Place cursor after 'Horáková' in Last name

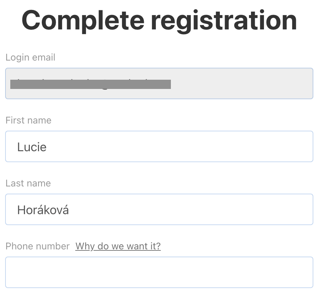pos(70,209)
